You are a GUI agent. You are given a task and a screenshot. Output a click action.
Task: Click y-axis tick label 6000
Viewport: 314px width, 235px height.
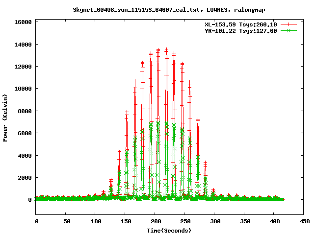[25, 133]
